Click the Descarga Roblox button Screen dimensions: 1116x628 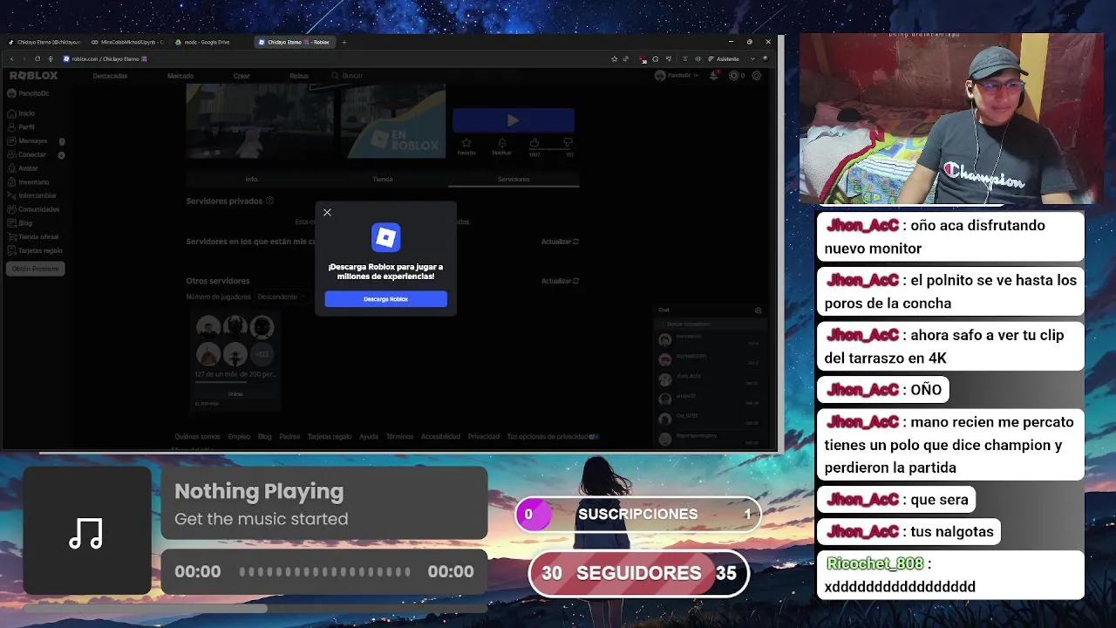[x=385, y=299]
